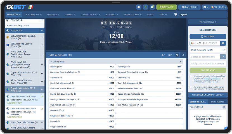The image size is (232, 134).
Task: Open the gift bonus icon
Action: (152, 7)
